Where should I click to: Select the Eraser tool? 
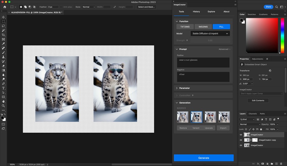coord(3,66)
